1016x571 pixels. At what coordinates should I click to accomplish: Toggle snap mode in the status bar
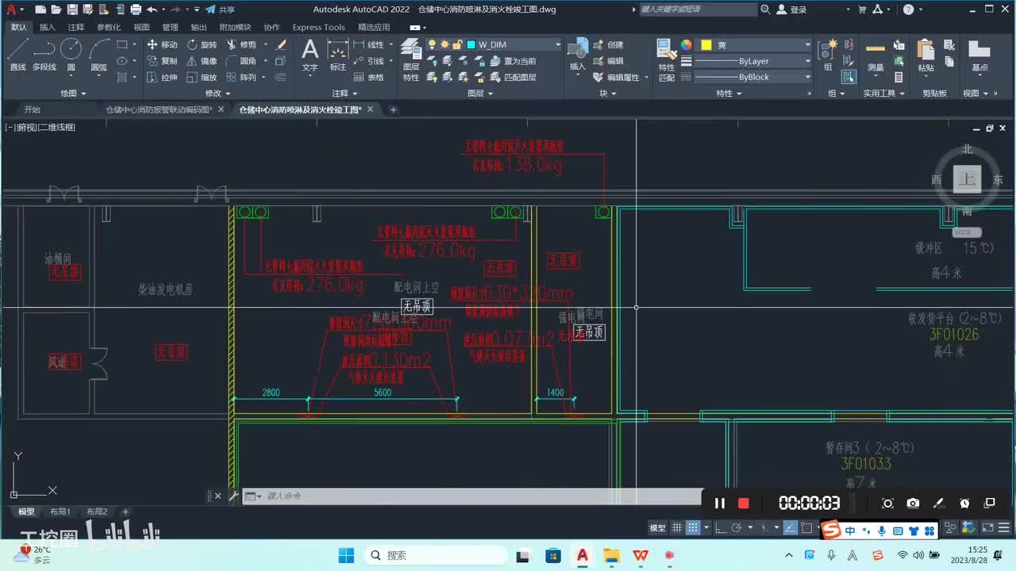coord(693,527)
